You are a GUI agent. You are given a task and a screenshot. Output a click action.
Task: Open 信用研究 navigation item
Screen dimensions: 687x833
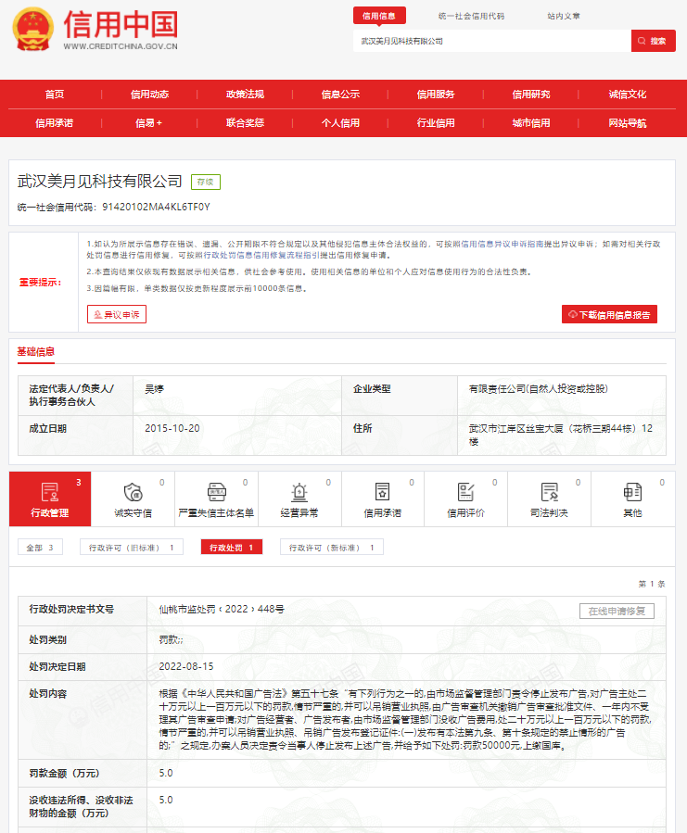tap(530, 94)
